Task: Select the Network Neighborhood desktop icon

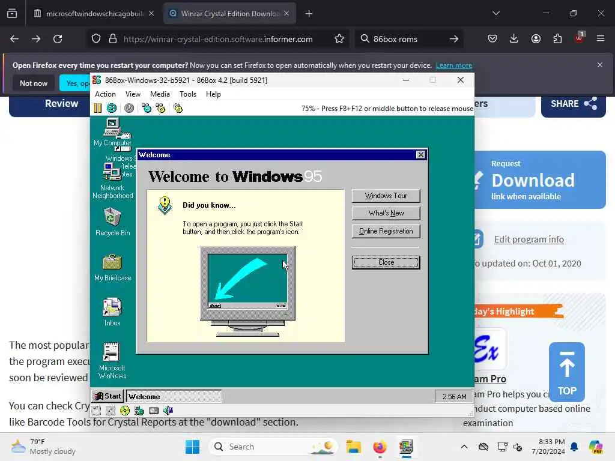Action: [x=112, y=181]
